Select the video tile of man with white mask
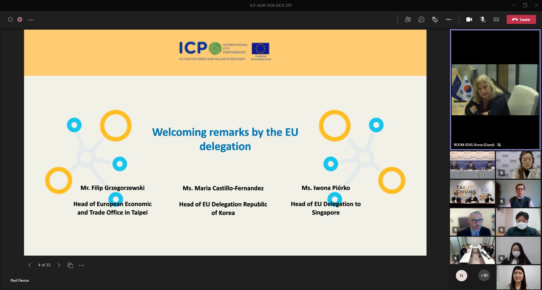Screen dimensions: 542x290 coord(518,222)
